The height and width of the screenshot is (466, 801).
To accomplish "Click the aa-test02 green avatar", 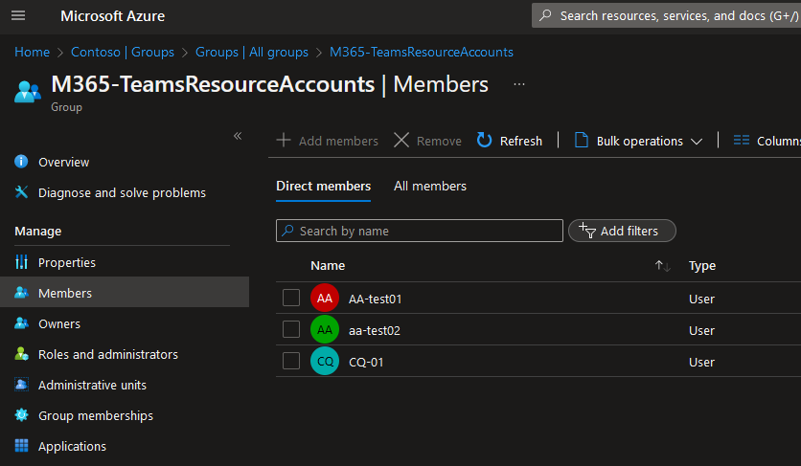I will pos(325,330).
